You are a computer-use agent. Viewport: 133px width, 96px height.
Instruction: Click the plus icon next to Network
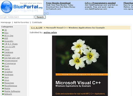coord(3,94)
